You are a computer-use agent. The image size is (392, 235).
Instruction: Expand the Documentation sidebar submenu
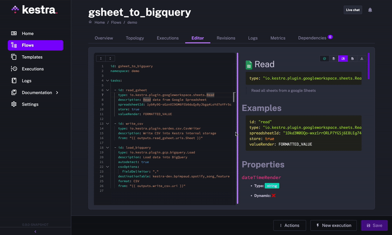coord(57,92)
